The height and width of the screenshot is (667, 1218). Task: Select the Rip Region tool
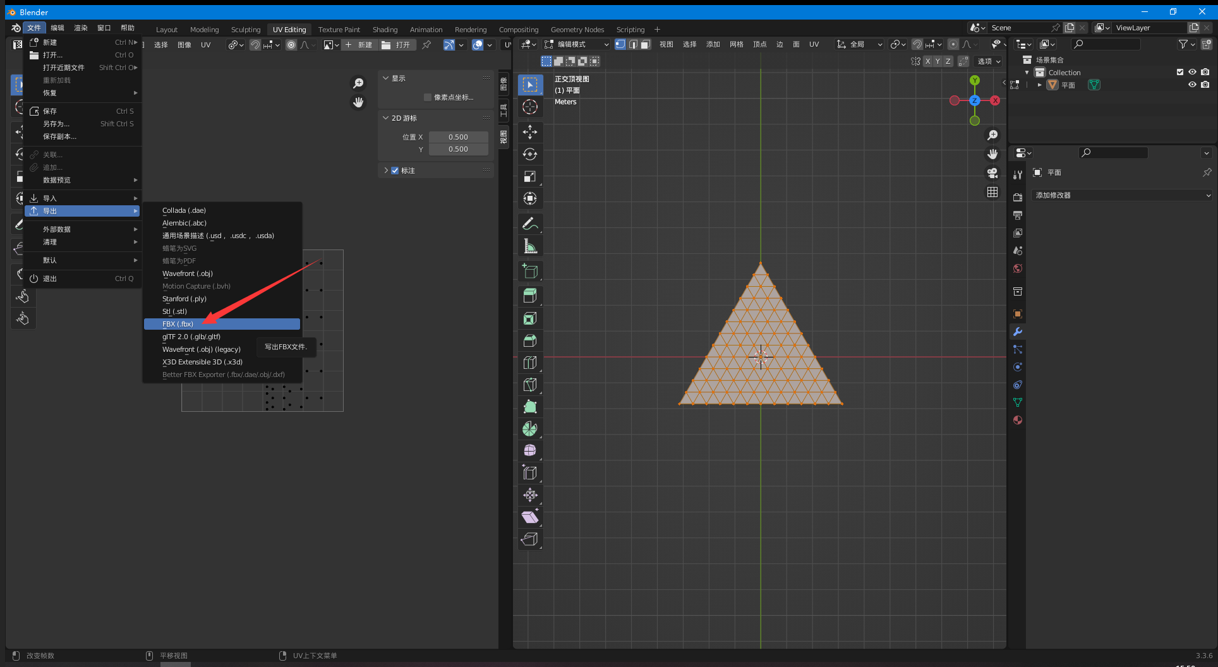pos(530,539)
